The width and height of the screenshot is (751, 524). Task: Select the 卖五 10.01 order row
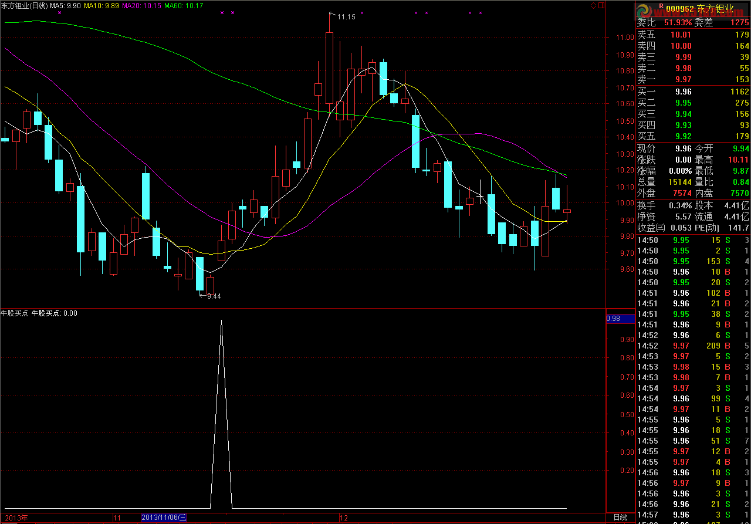pyautogui.click(x=694, y=35)
